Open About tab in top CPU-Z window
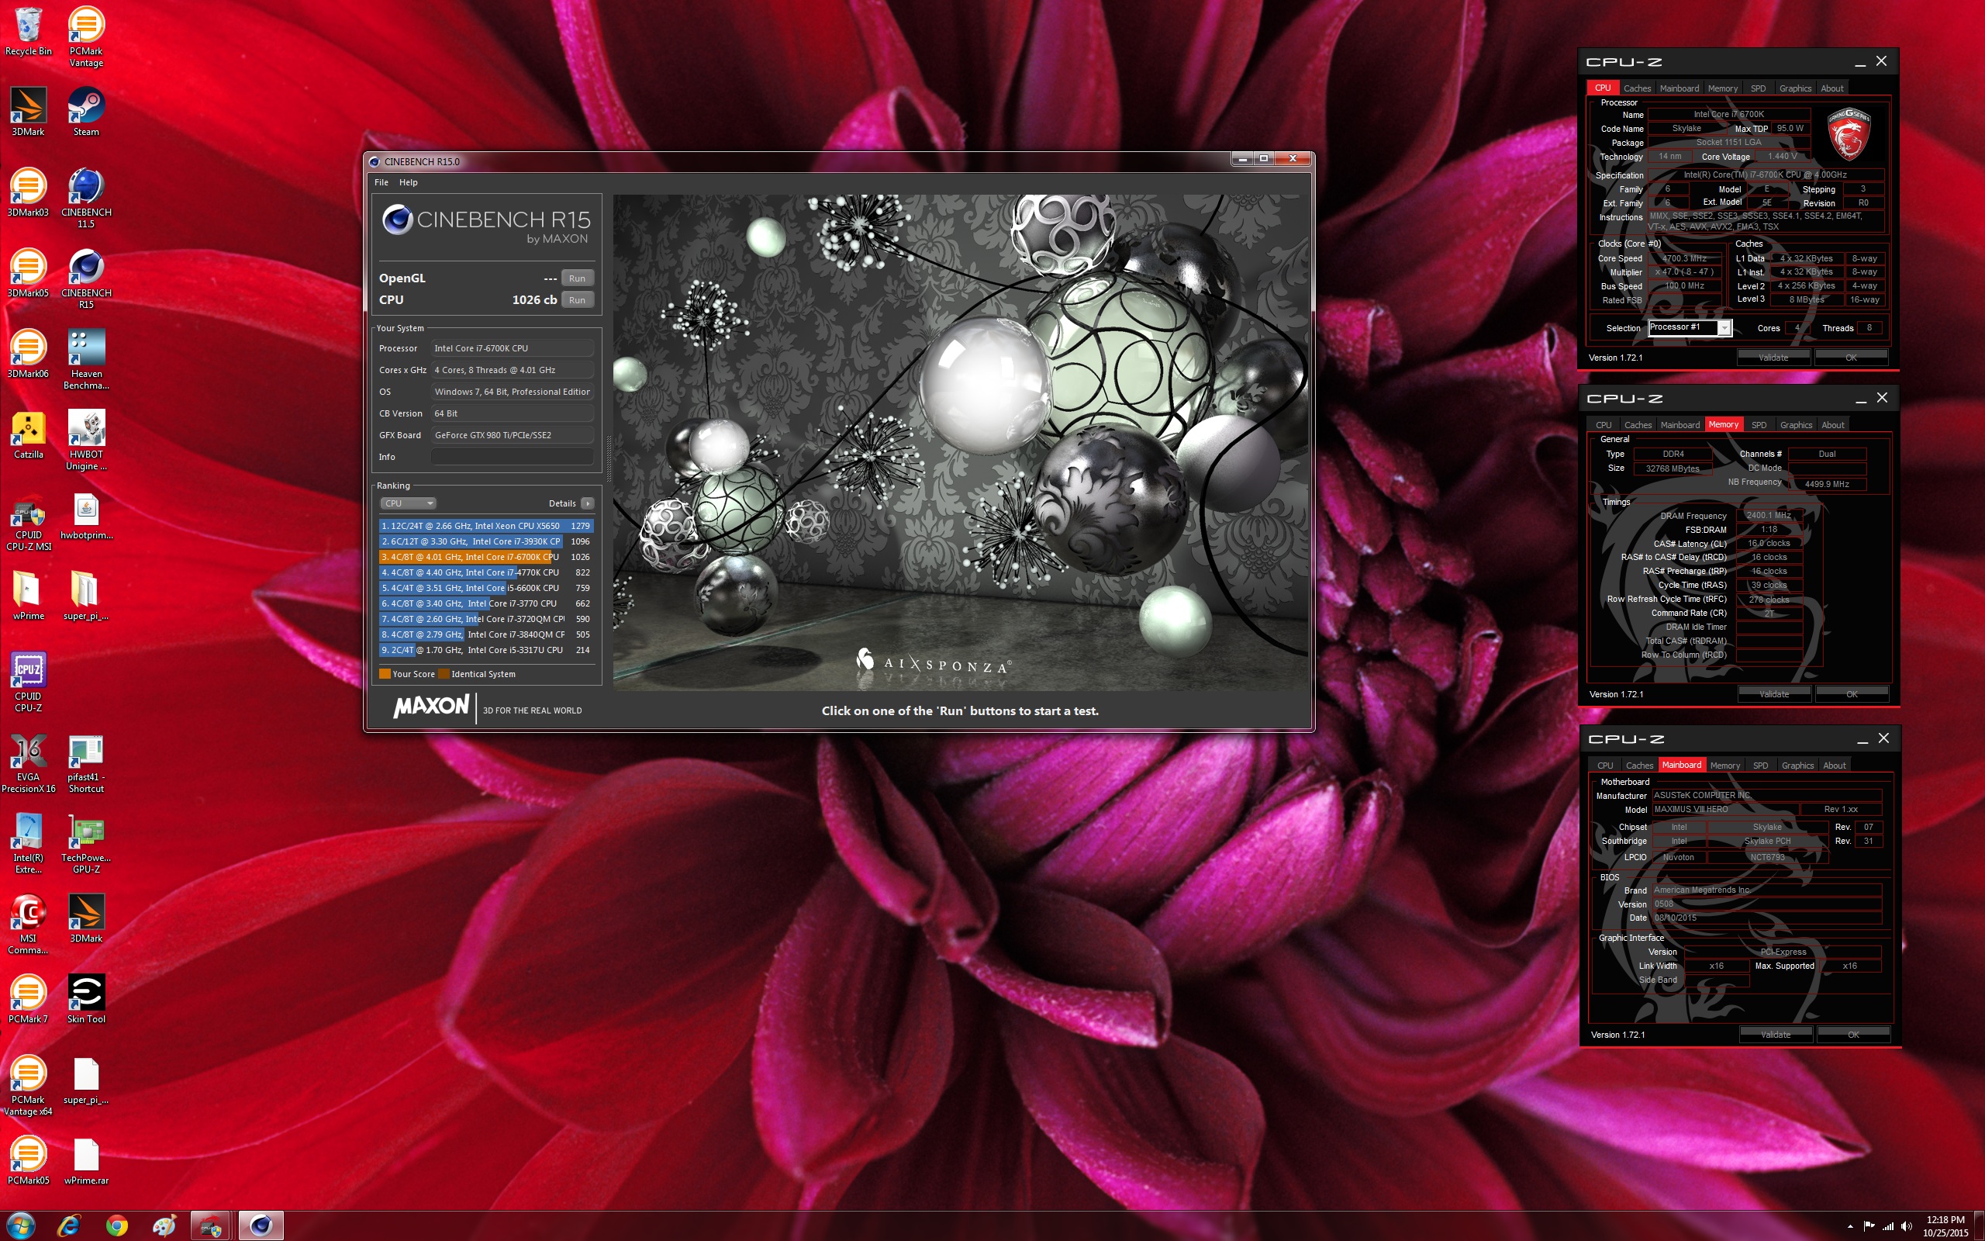The image size is (1985, 1241). 1831,88
